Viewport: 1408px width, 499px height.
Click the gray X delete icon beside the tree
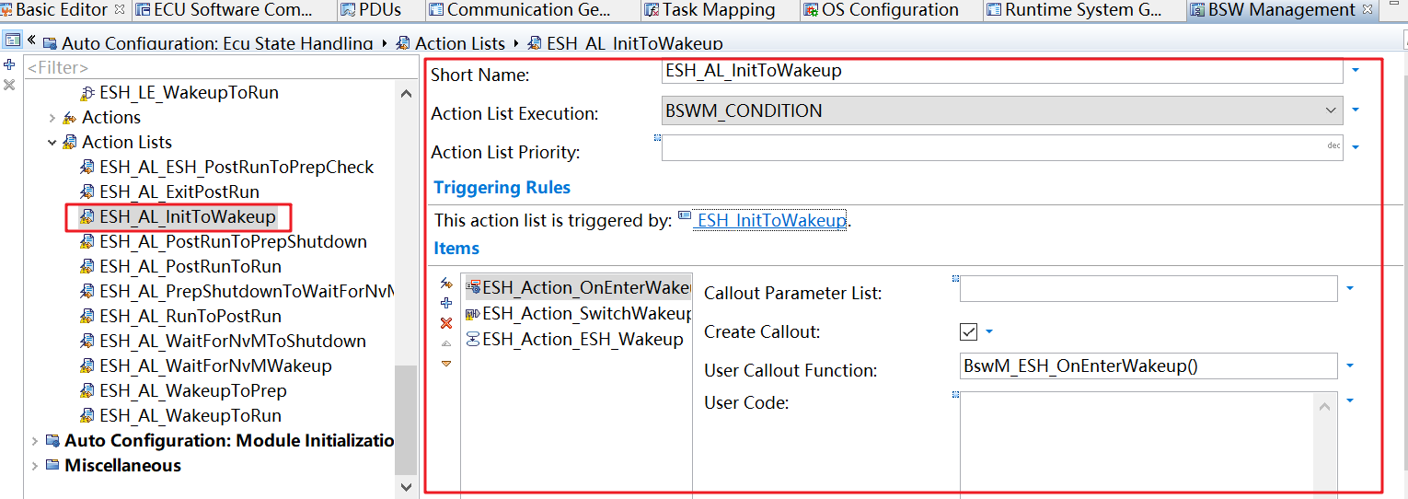click(x=9, y=85)
